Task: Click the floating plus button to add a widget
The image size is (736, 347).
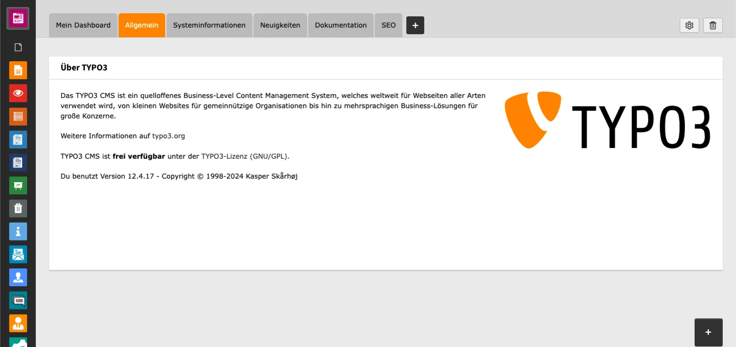Action: (708, 332)
